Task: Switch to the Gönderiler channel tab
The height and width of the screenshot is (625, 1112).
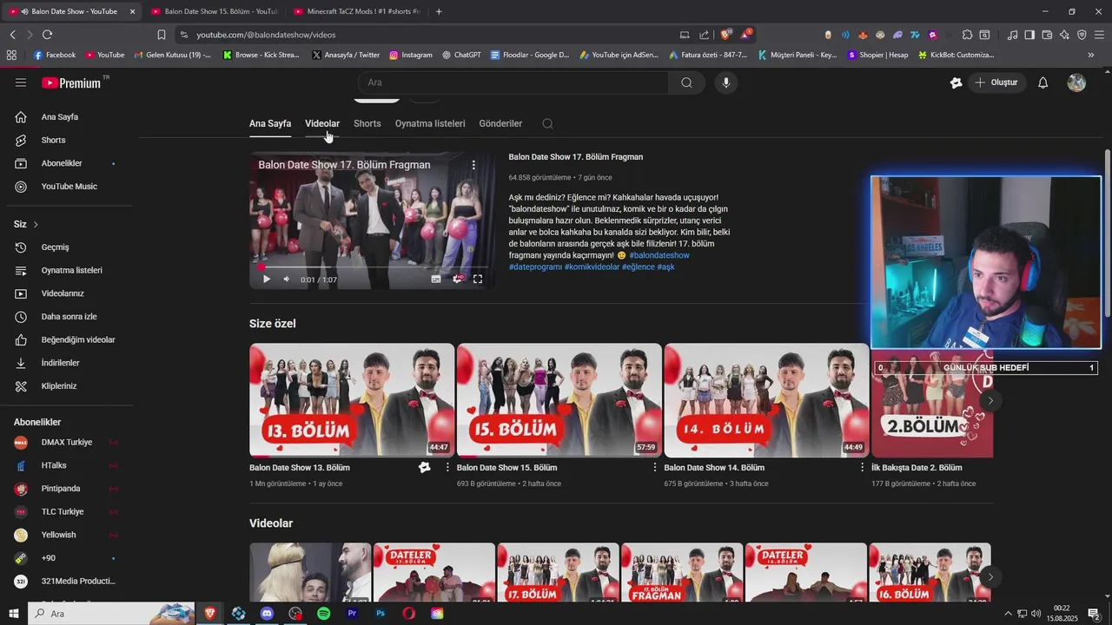Action: pos(500,123)
